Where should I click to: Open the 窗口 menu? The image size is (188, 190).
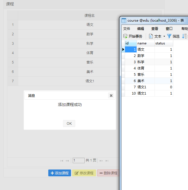(x=169, y=28)
